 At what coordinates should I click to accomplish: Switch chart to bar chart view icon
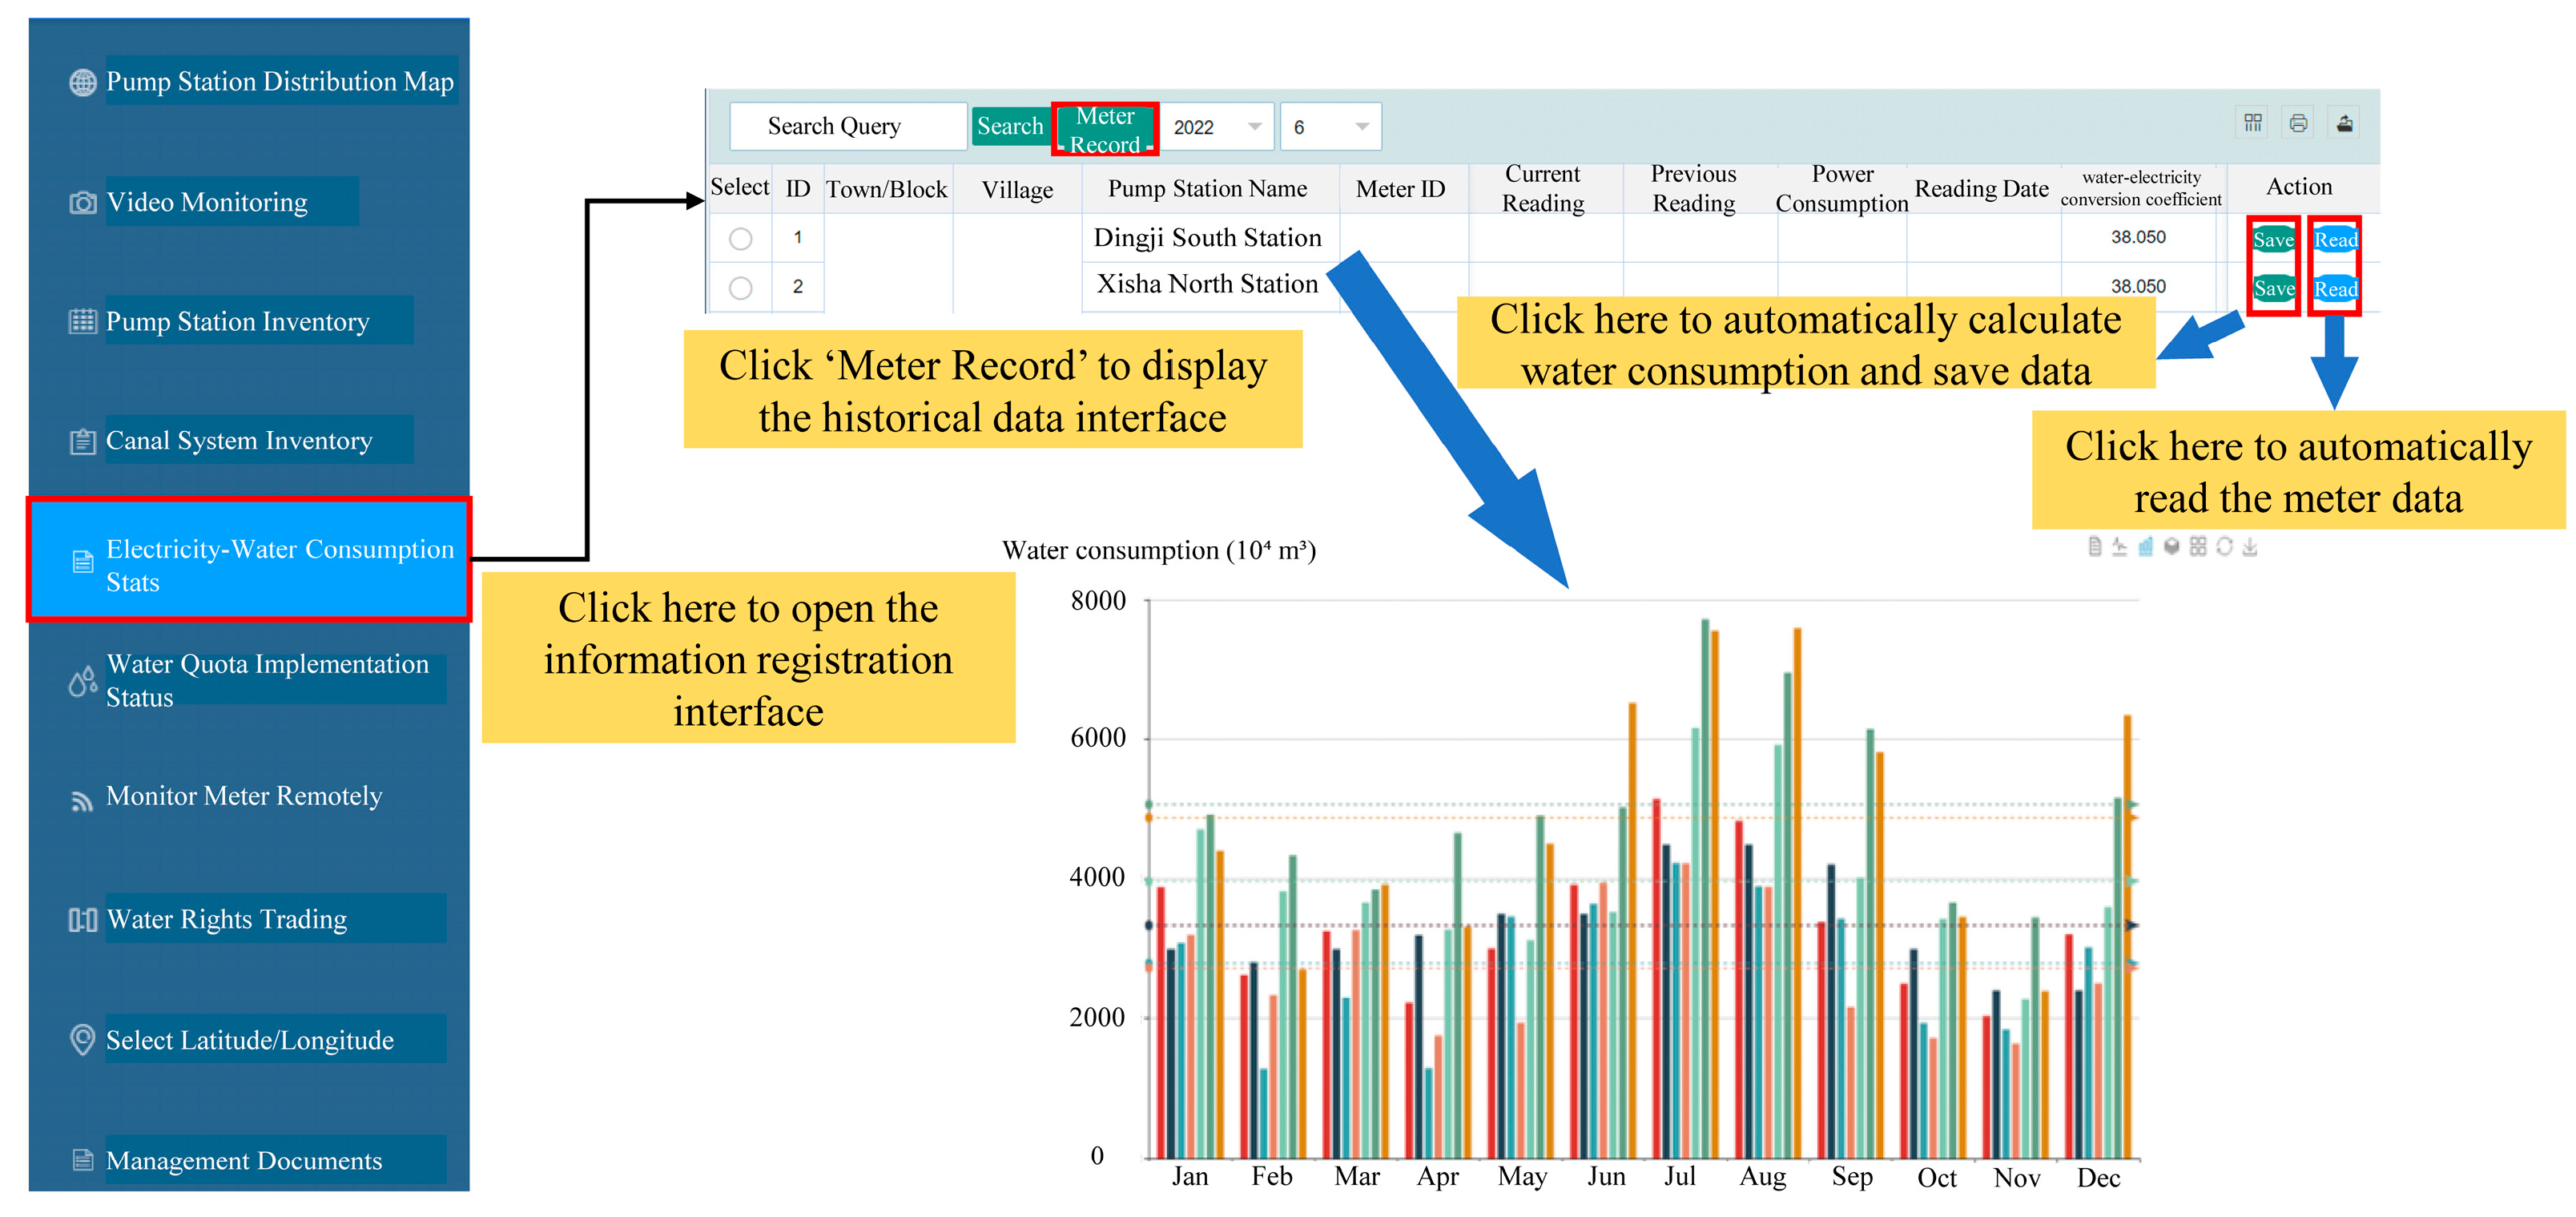tap(2145, 546)
